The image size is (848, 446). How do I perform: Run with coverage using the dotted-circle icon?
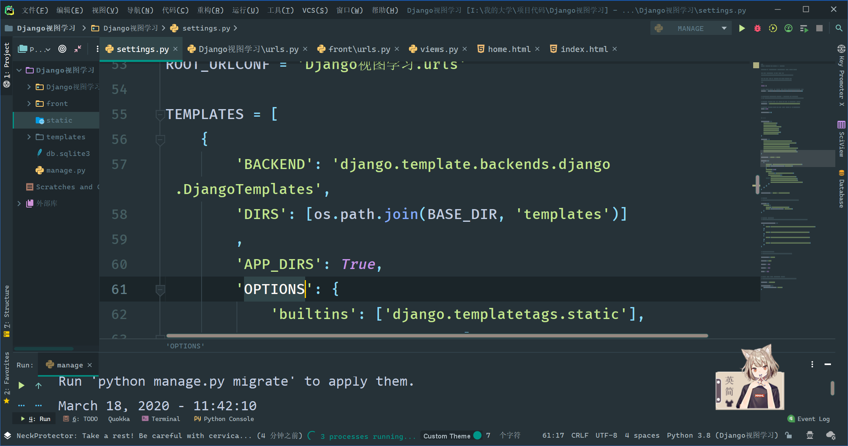tap(773, 28)
